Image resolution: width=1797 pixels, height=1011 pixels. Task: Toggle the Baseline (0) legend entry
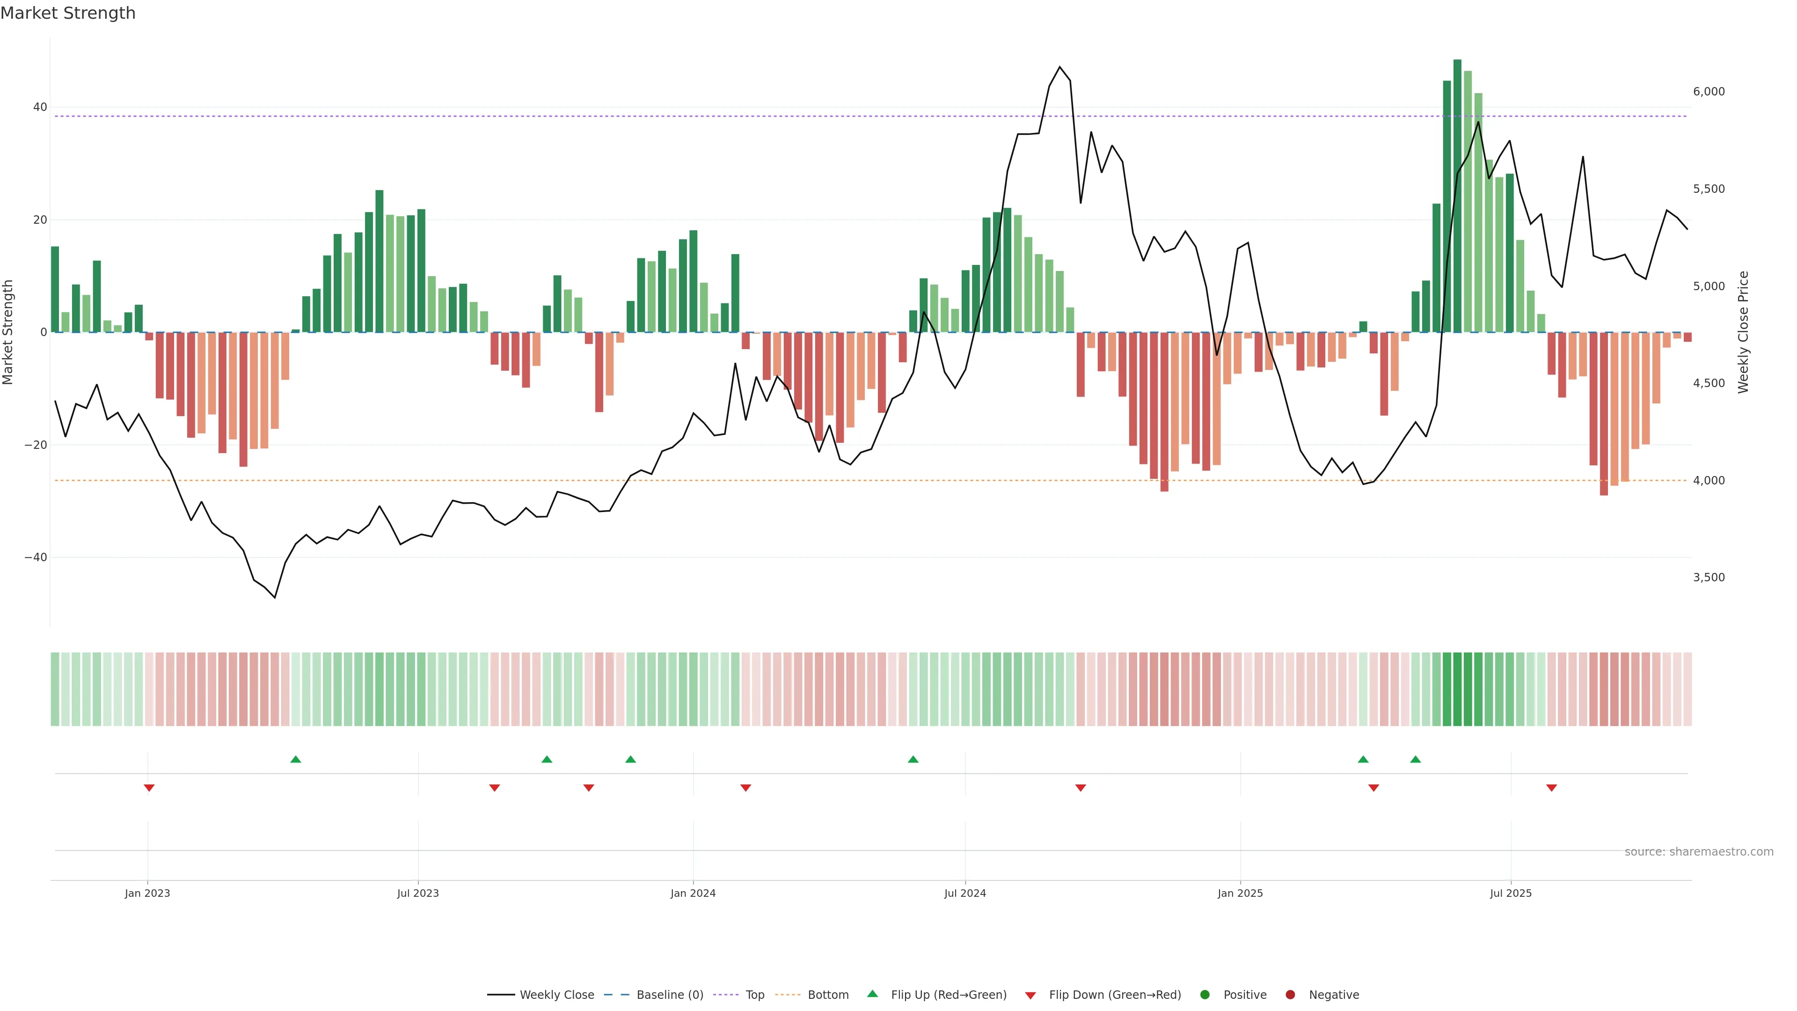[670, 995]
